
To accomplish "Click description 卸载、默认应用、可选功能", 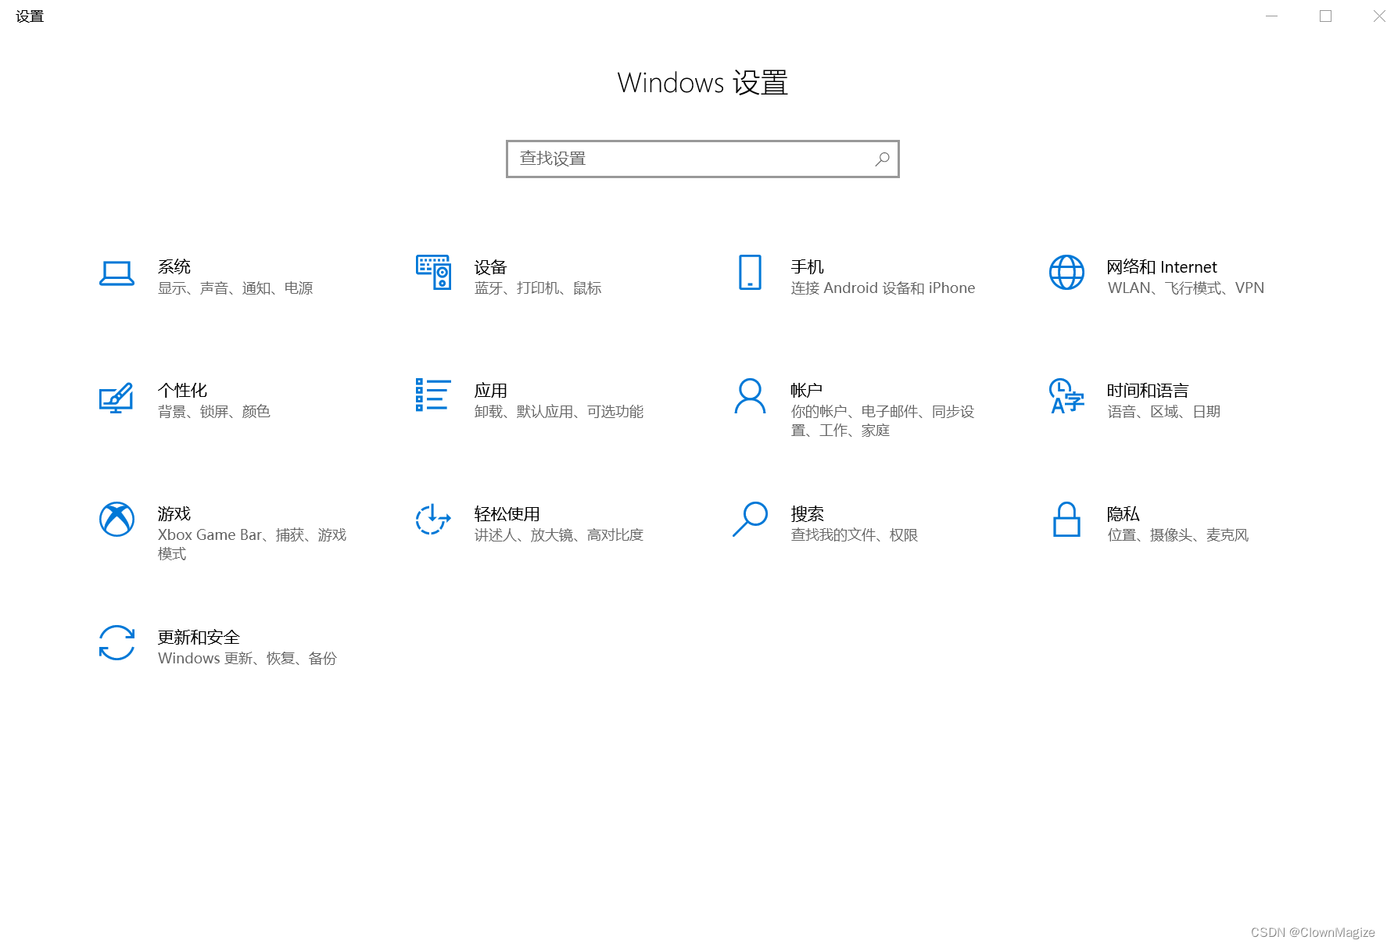I will (559, 412).
